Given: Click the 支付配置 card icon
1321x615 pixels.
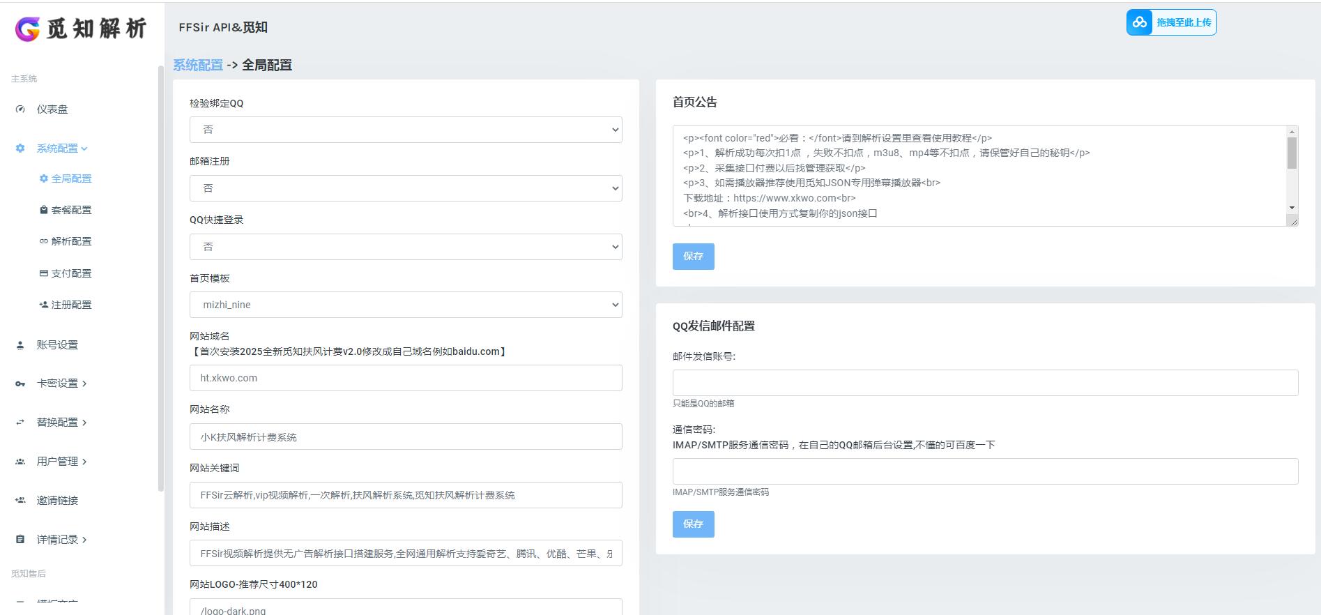Looking at the screenshot, I should coord(44,273).
